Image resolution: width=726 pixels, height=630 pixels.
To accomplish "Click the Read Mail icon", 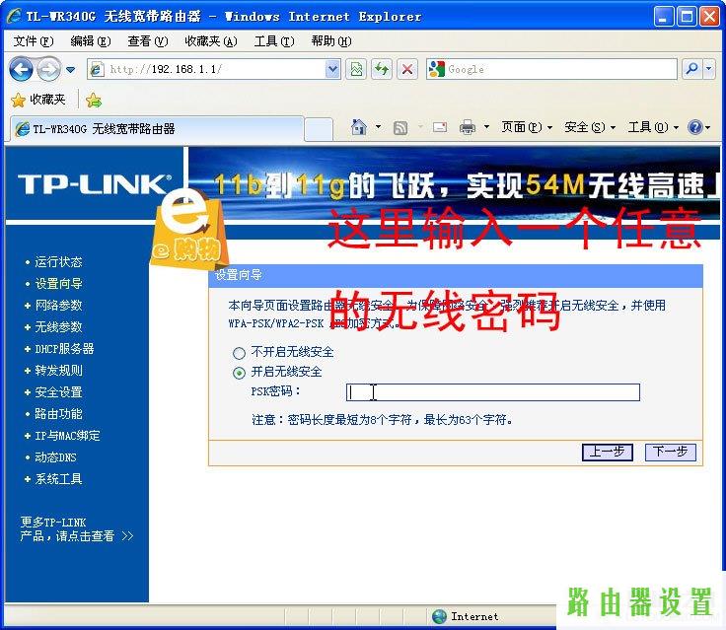I will pyautogui.click(x=440, y=127).
